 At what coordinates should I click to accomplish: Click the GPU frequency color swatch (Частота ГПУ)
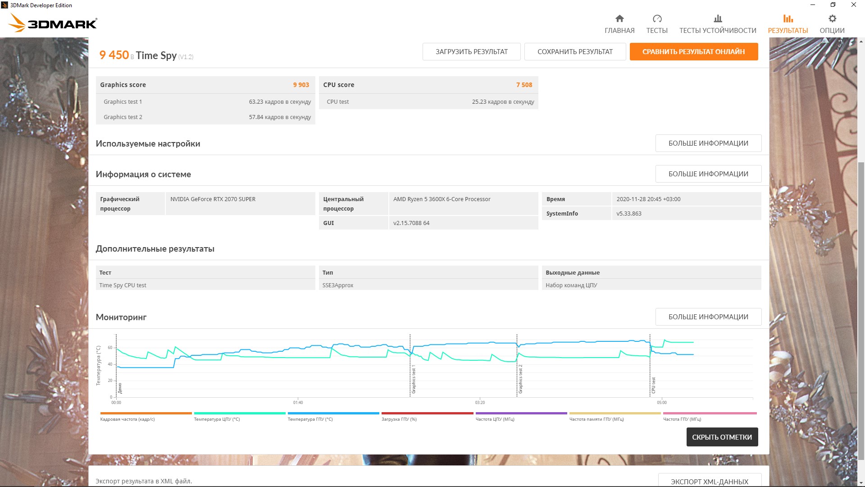pos(710,413)
